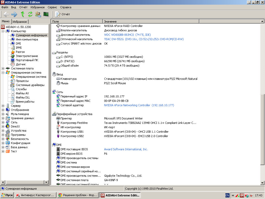265x199 pixels.
Task: Open the Award Software International link
Action: pos(126,149)
